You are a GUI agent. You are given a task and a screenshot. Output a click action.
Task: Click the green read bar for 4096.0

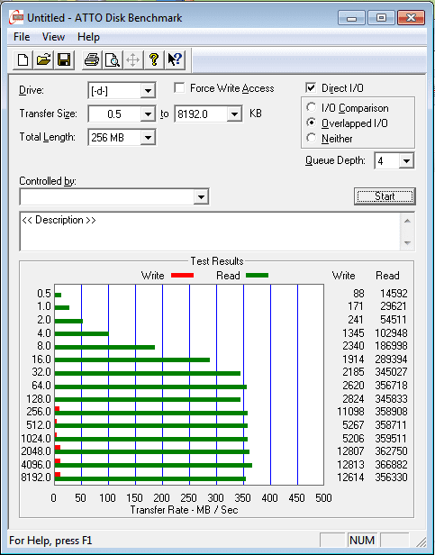click(x=153, y=466)
